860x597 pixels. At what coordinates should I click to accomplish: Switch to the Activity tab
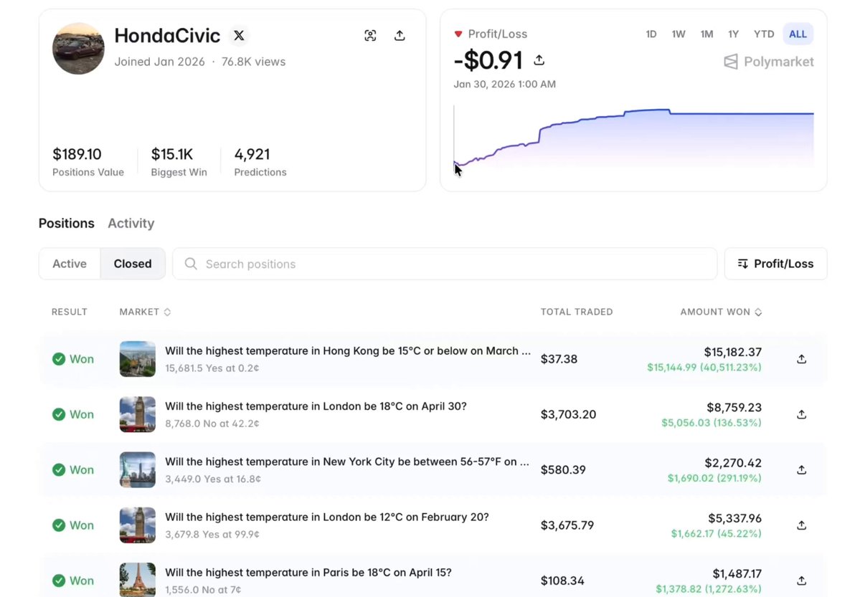(131, 223)
